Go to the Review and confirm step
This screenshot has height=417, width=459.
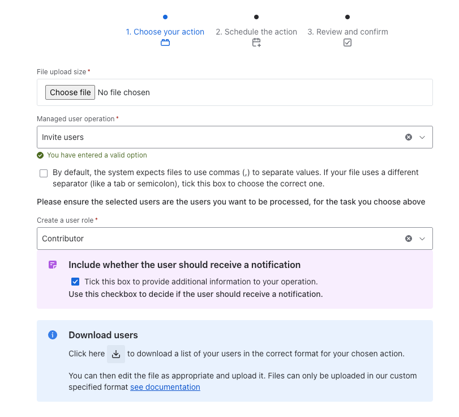[348, 32]
